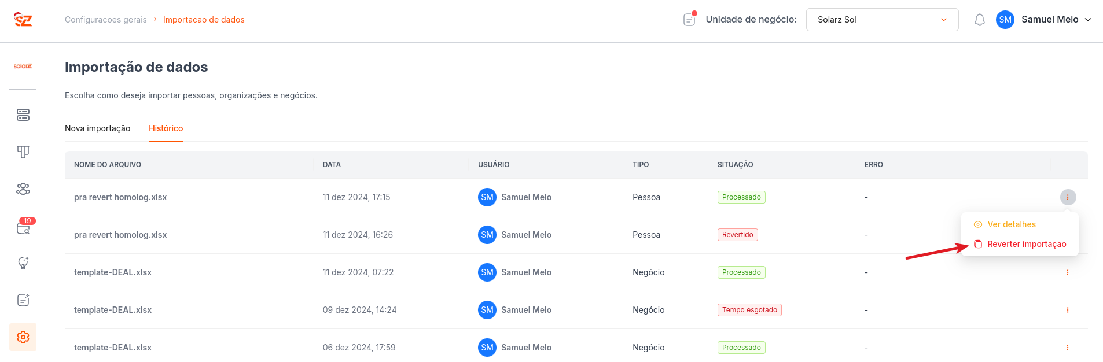
Task: Click the solarZ brand thumbnail in the sidebar
Action: 23,66
